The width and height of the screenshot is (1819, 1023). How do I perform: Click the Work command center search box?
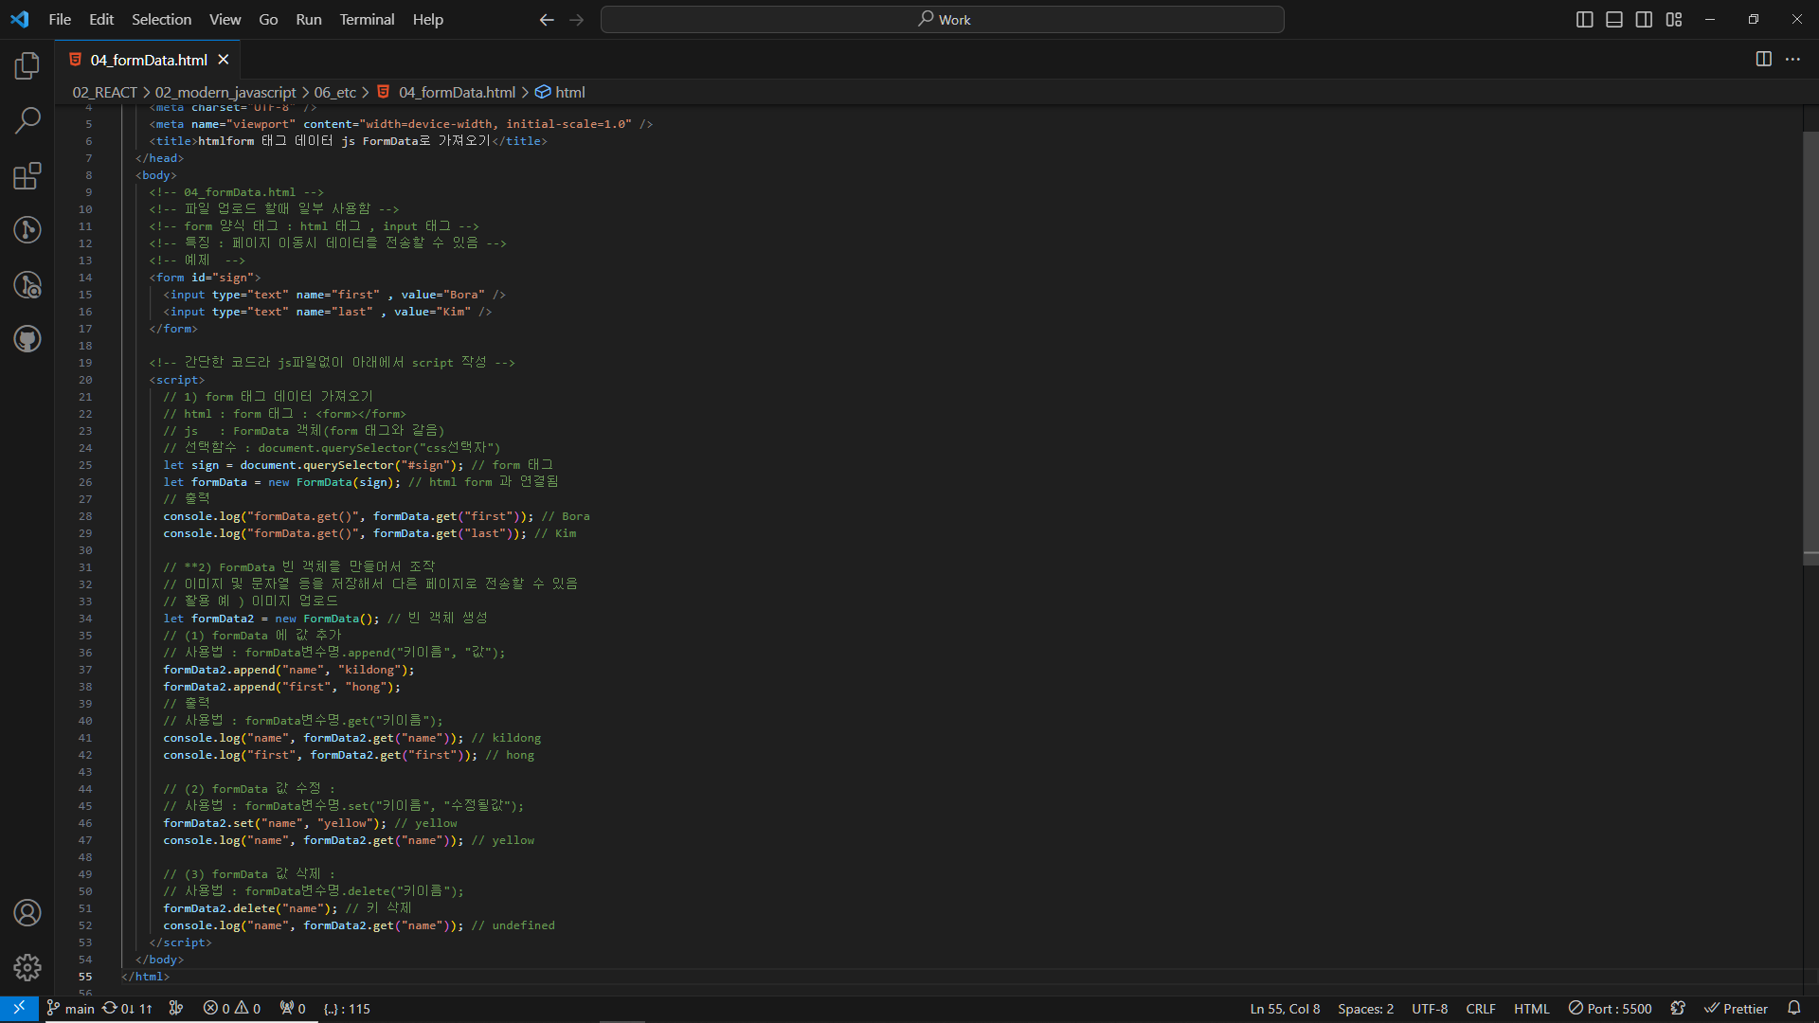(x=942, y=19)
